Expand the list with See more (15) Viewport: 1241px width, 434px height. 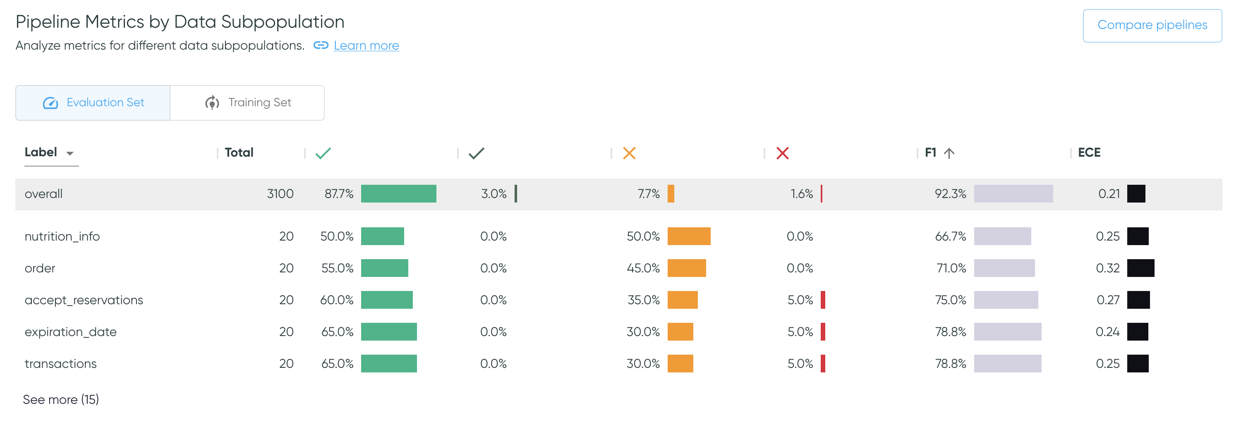click(x=61, y=399)
